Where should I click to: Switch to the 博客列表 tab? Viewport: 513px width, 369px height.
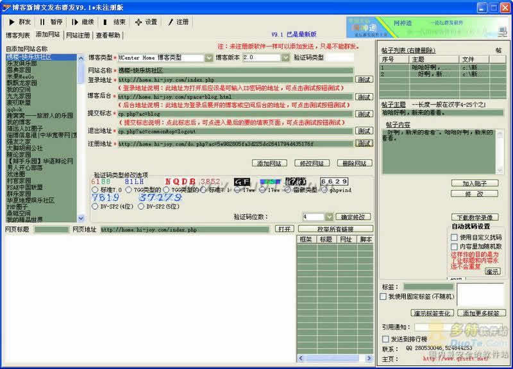(x=17, y=35)
